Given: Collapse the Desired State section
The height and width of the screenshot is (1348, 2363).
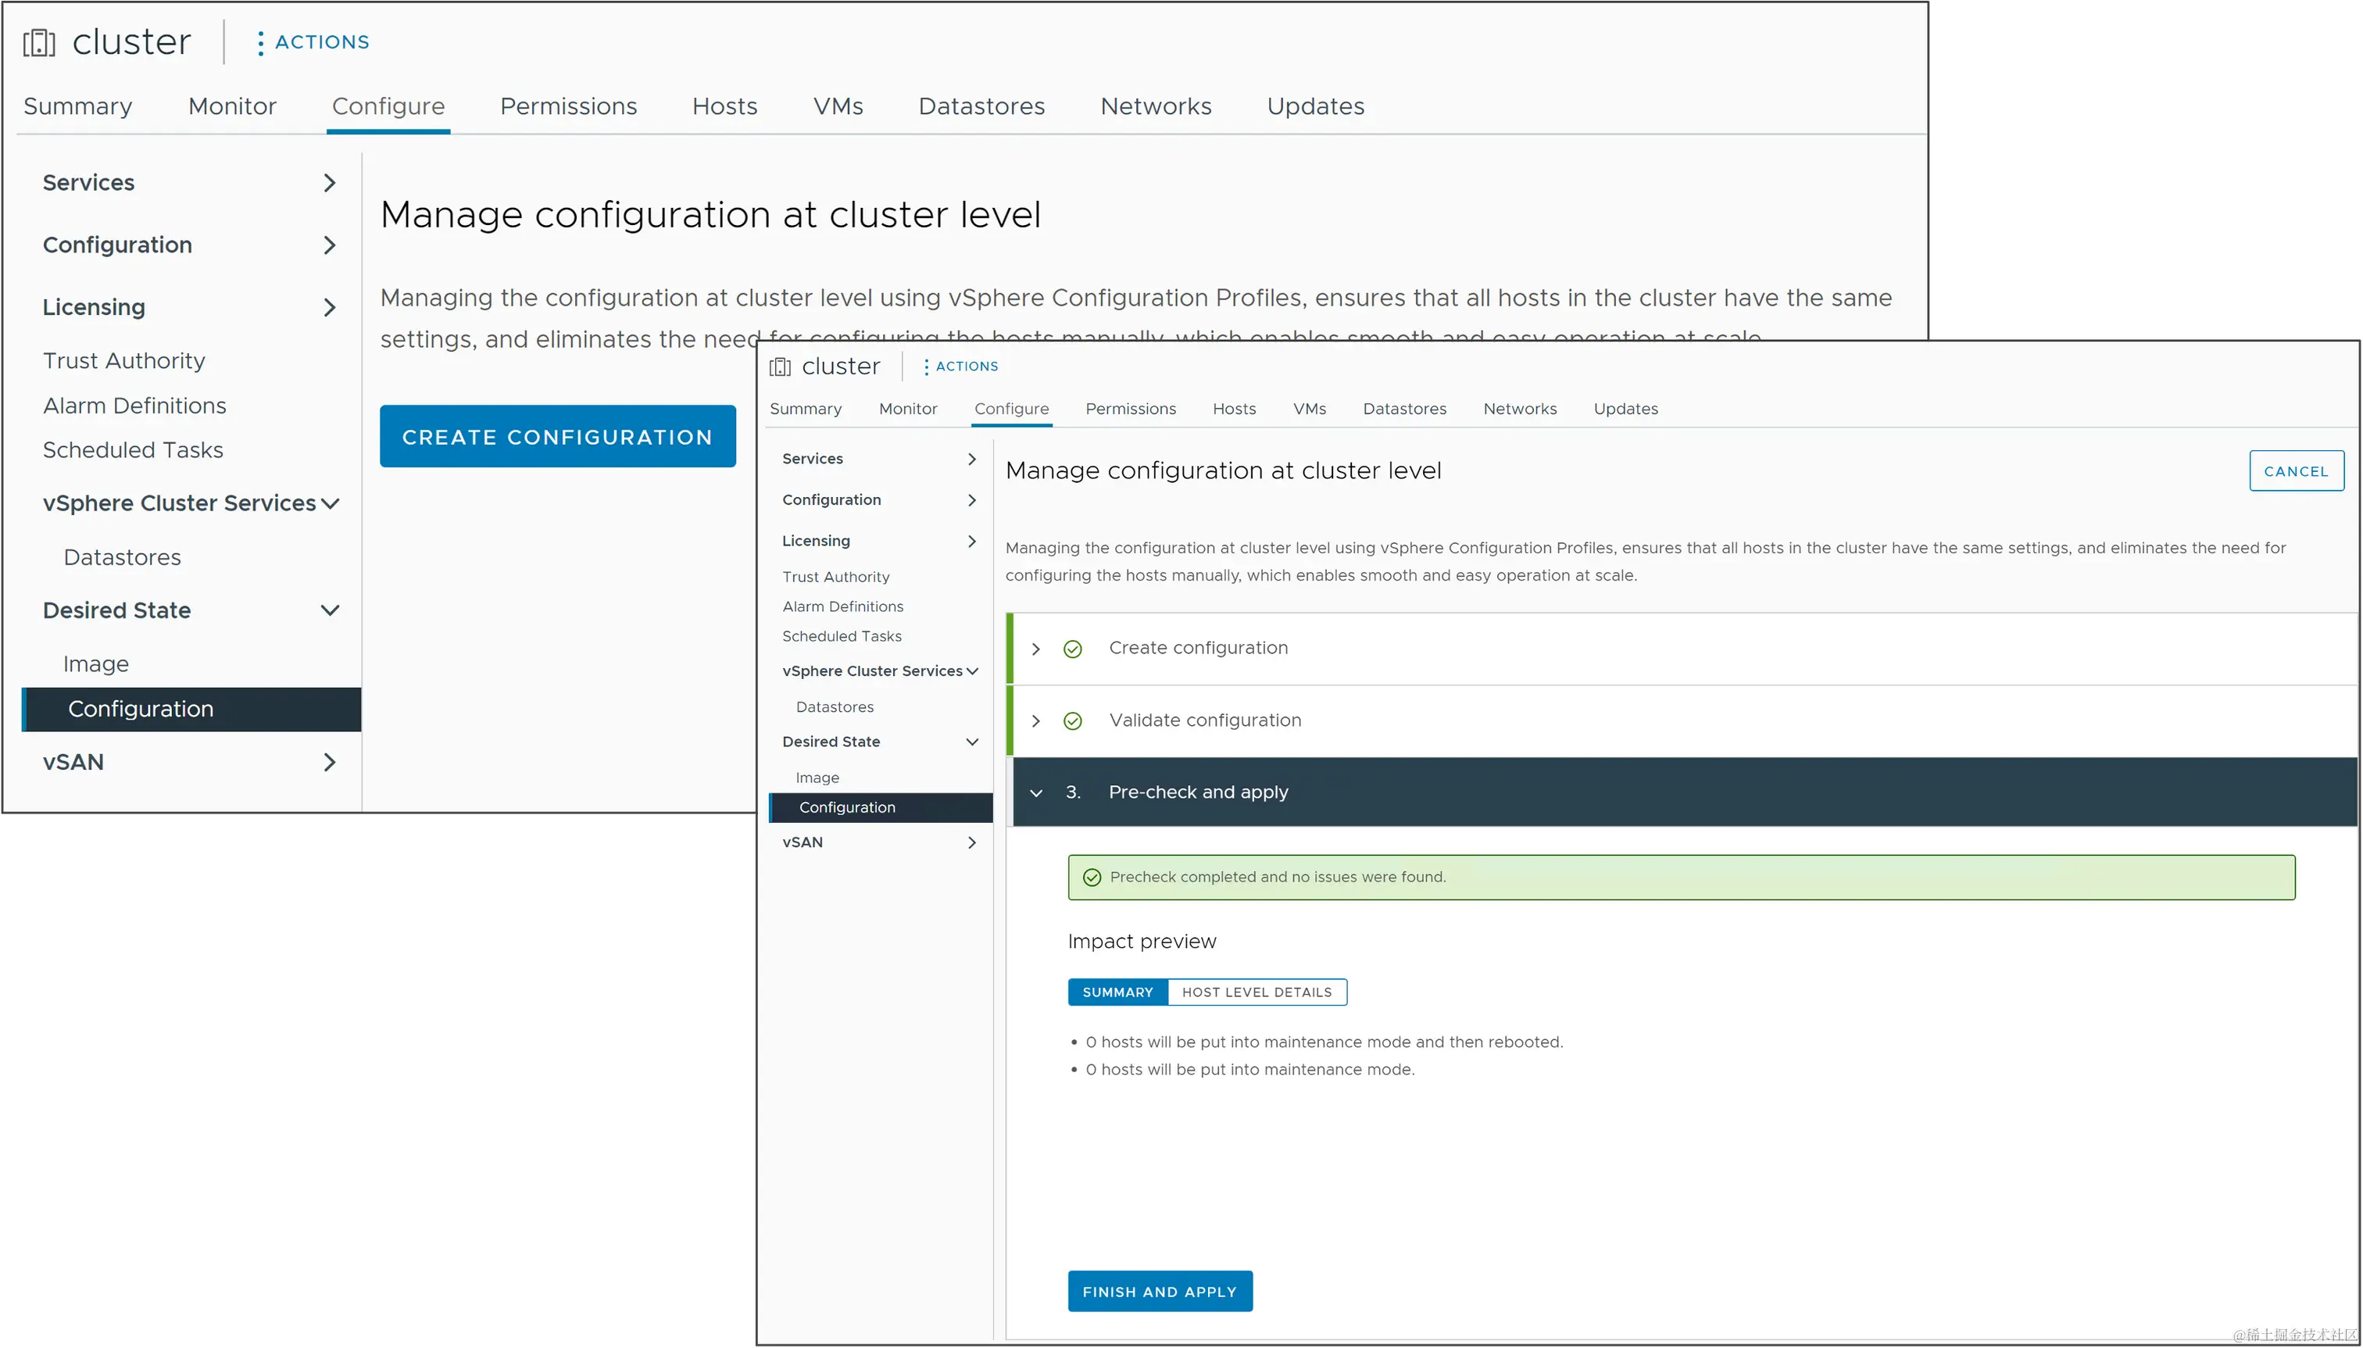Looking at the screenshot, I should pos(330,610).
